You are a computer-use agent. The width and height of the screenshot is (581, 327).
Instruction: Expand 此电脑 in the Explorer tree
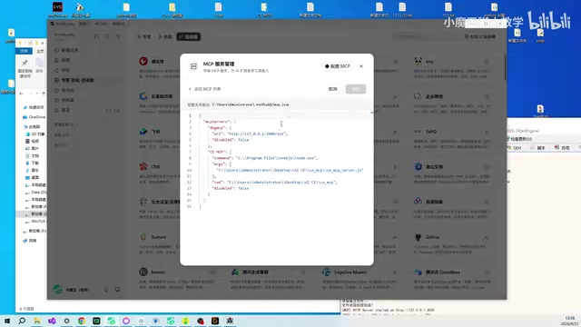pos(23,127)
